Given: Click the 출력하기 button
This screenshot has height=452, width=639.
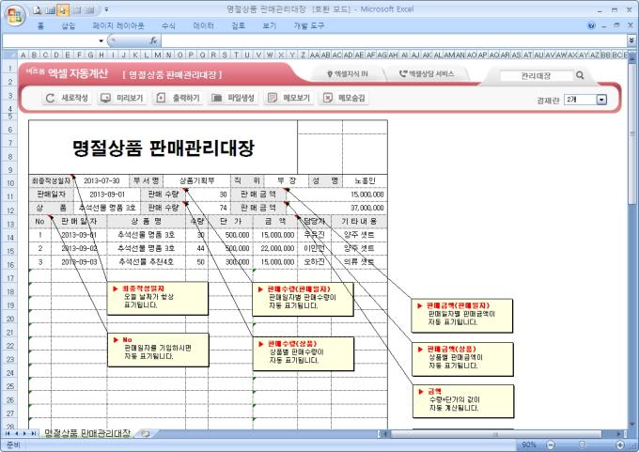Looking at the screenshot, I should click(178, 98).
